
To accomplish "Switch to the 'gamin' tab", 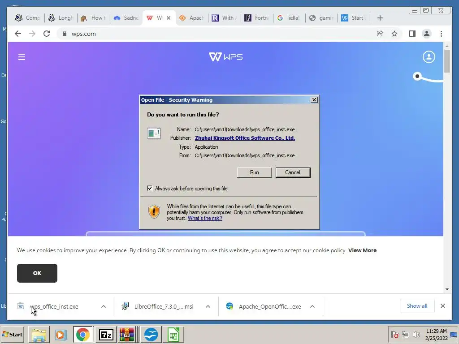I will [321, 18].
